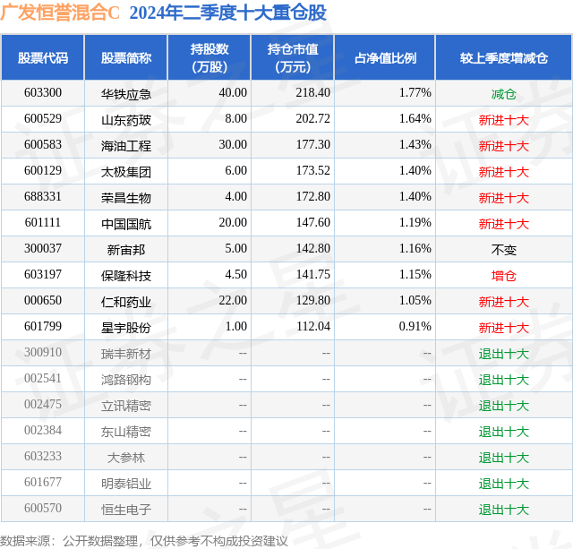Open stock name 立讯精密
Screen dimensions: 573x549
click(x=126, y=406)
